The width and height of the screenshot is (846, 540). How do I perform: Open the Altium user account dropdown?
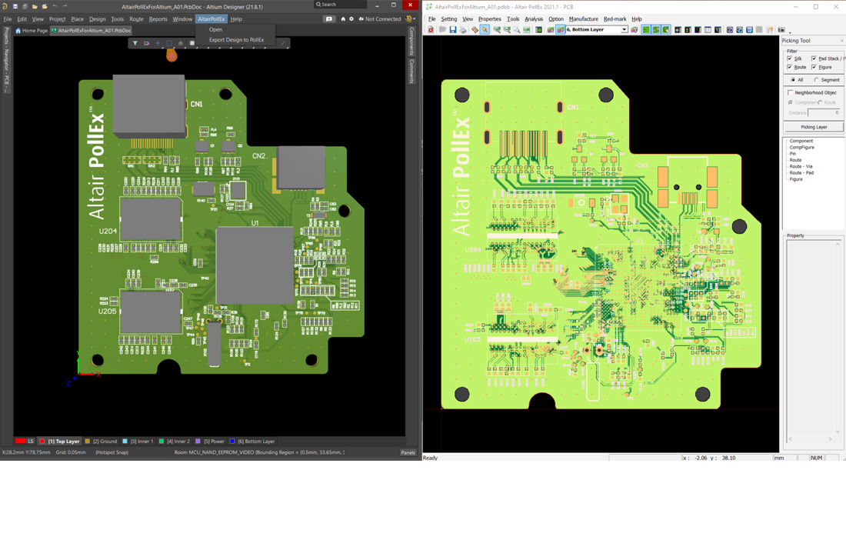coord(410,19)
